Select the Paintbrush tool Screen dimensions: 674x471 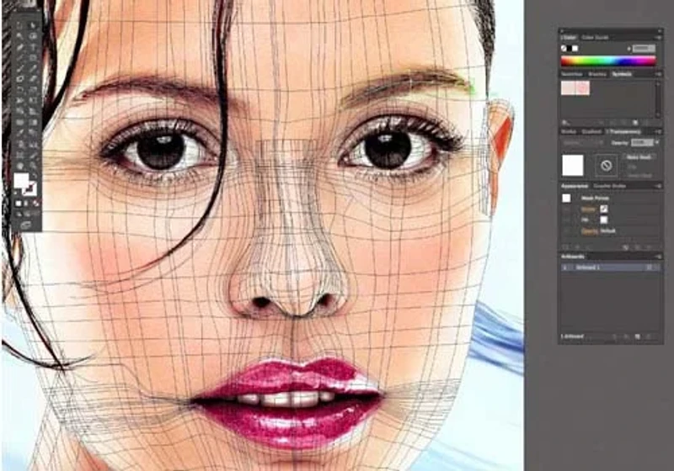pyautogui.click(x=19, y=68)
